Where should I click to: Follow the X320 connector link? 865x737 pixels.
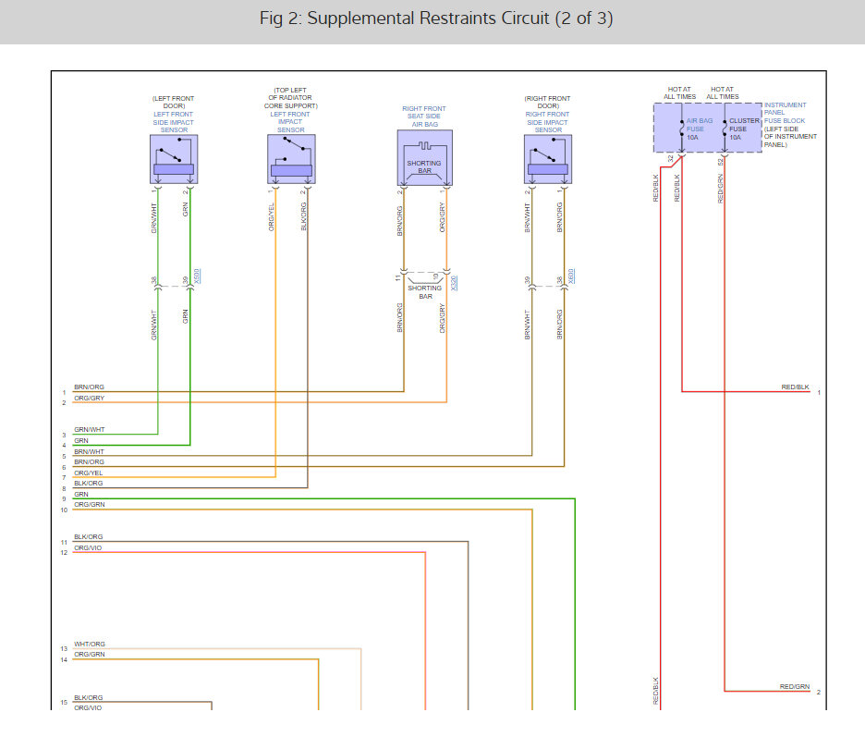(454, 283)
